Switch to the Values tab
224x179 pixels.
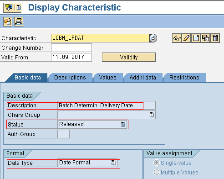[x=107, y=78]
